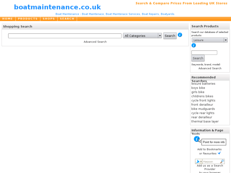The height and width of the screenshot is (173, 231).
Task: Focus the sidebar Search Products text field
Action: pos(204,53)
